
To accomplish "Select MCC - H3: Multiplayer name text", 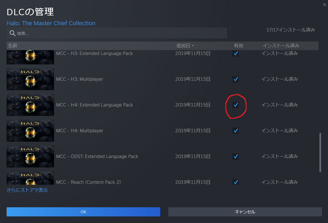I will [x=79, y=79].
